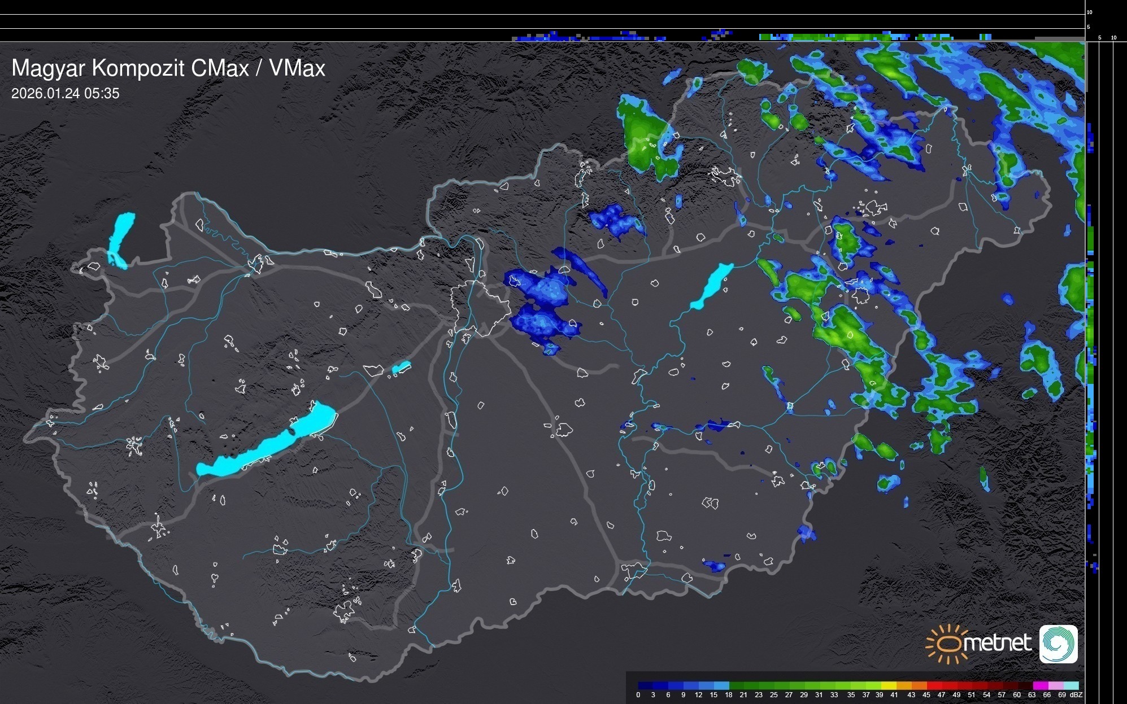Click the 5 label on side axis

click(x=1099, y=38)
